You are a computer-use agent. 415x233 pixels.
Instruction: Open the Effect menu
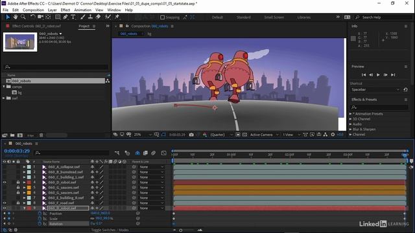click(x=65, y=10)
